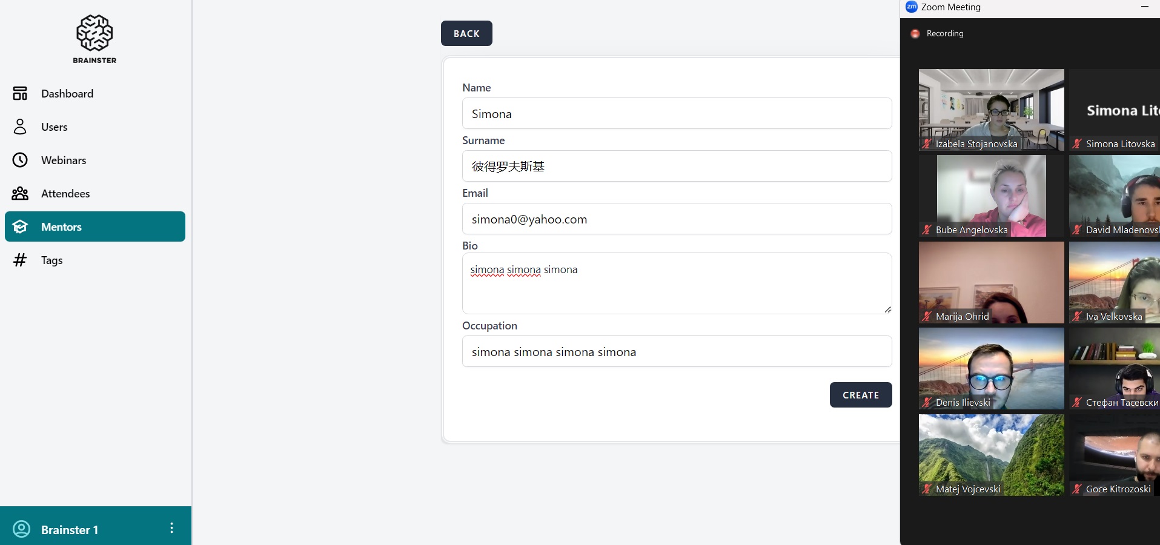Click the Webinars clock icon
This screenshot has width=1160, height=545.
20,160
